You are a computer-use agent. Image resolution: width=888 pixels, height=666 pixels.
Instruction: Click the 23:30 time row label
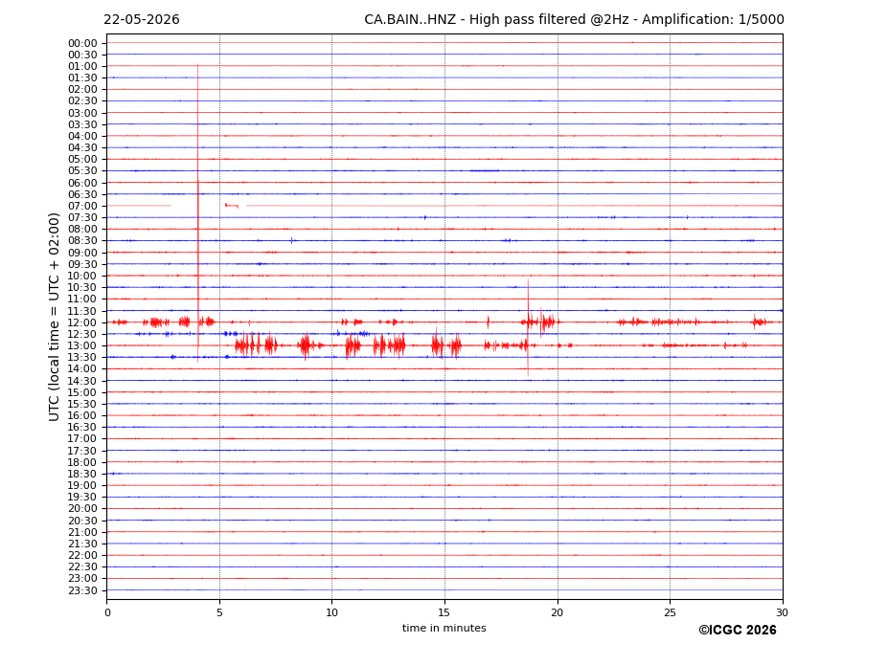pos(82,590)
